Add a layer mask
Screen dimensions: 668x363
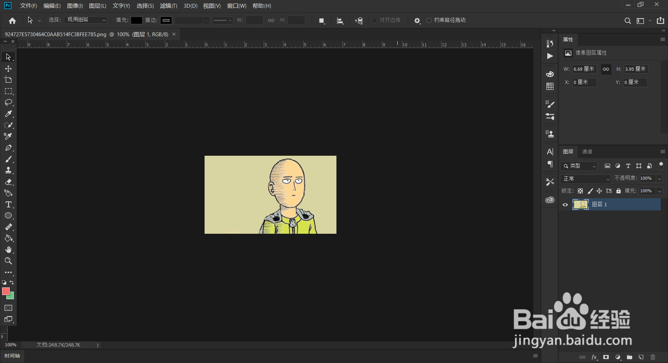(606, 357)
